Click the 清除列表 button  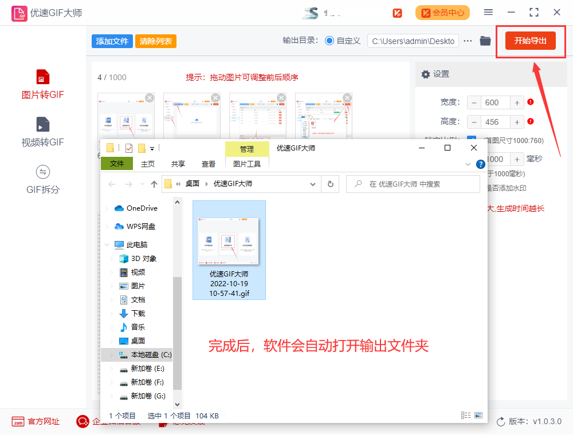pyautogui.click(x=156, y=41)
